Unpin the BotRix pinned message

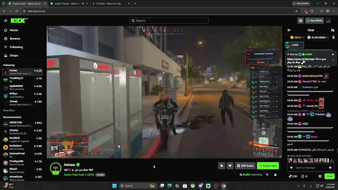click(x=333, y=54)
